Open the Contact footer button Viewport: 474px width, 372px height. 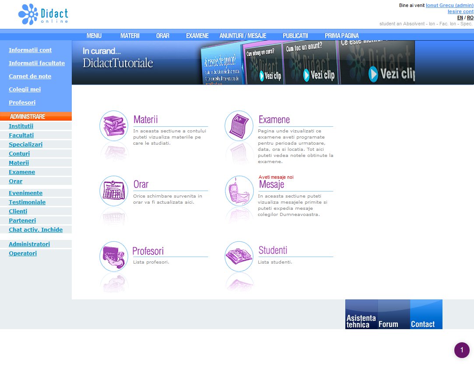tap(426, 314)
